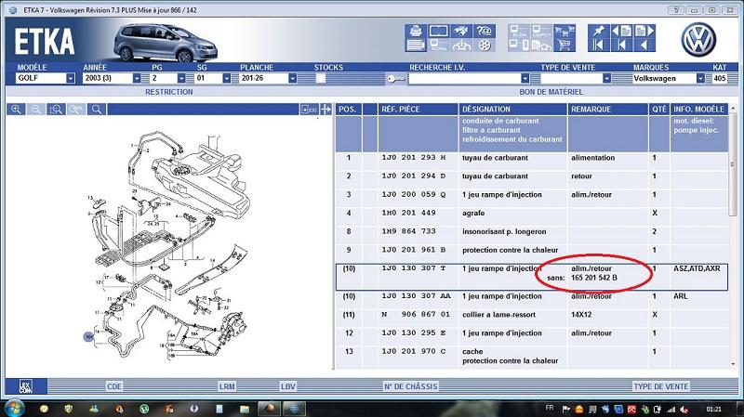Click the CDE button in the bottom bar

(114, 386)
